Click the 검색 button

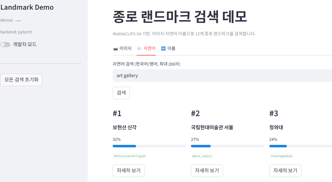[121, 93]
